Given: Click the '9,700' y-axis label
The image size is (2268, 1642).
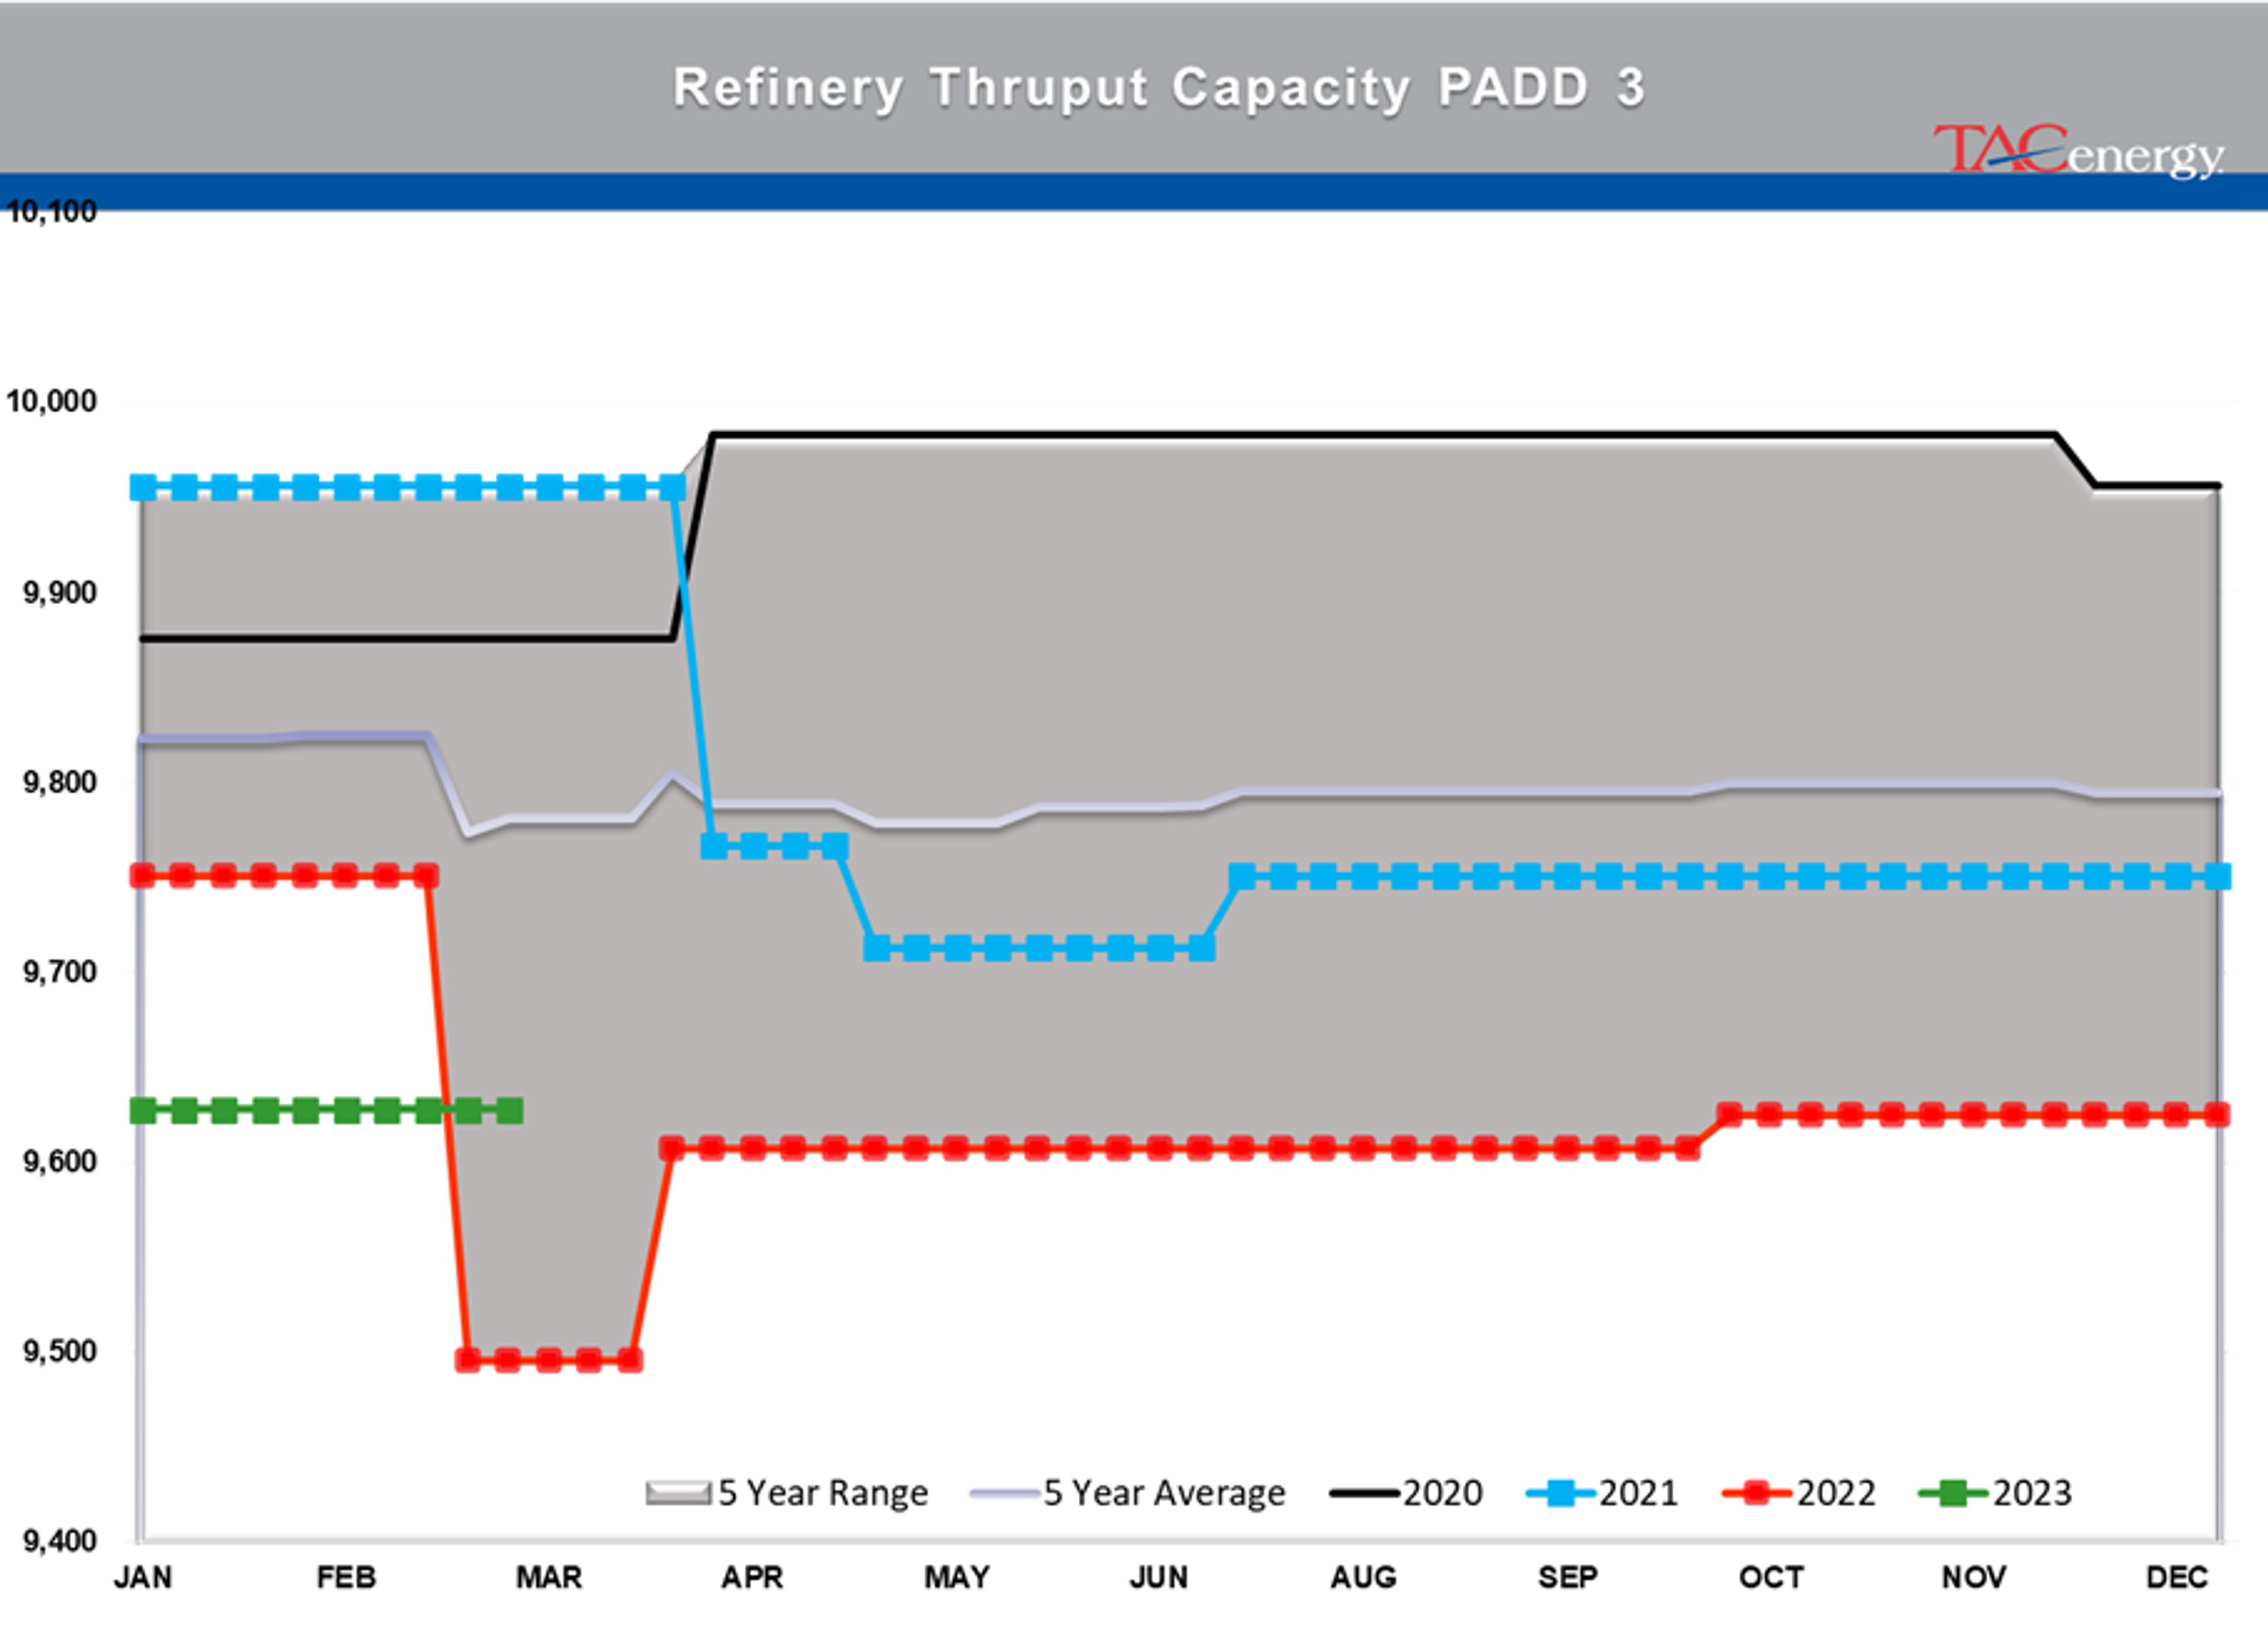Looking at the screenshot, I should pyautogui.click(x=60, y=971).
